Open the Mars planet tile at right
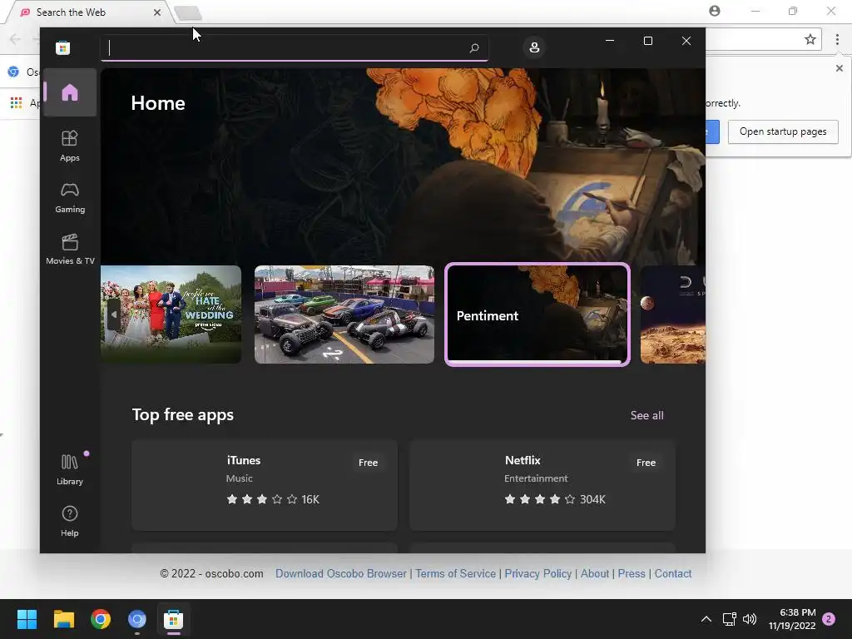 [x=672, y=314]
